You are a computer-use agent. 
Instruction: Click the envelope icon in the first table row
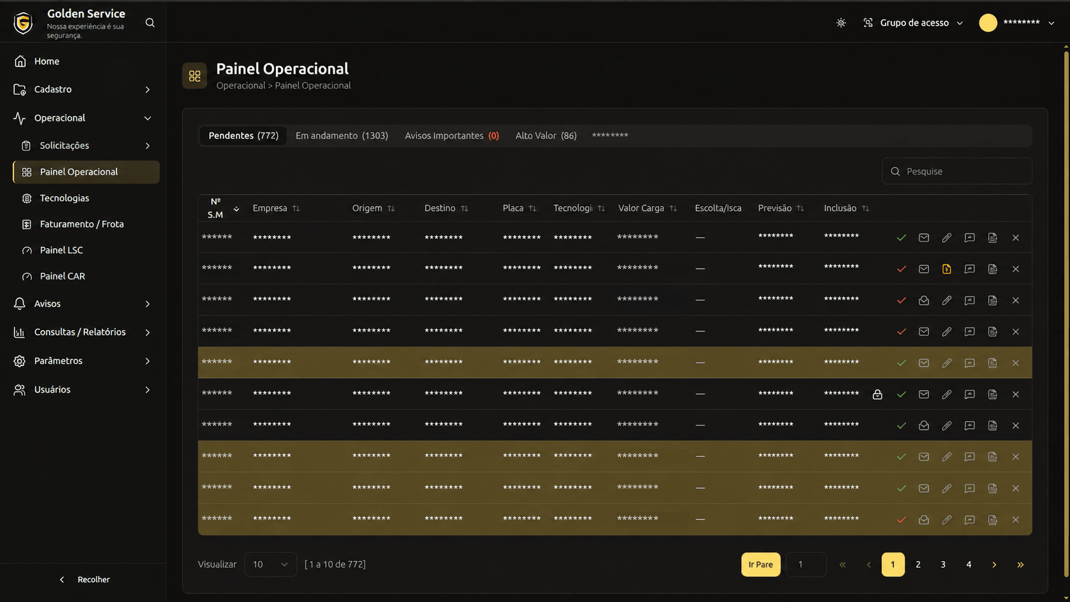(x=923, y=238)
